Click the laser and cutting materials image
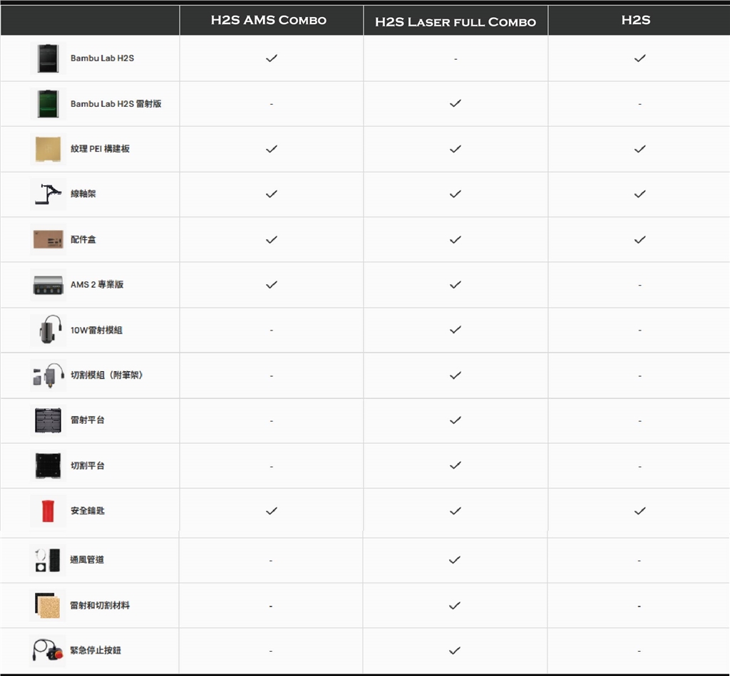The width and height of the screenshot is (730, 676). point(47,605)
